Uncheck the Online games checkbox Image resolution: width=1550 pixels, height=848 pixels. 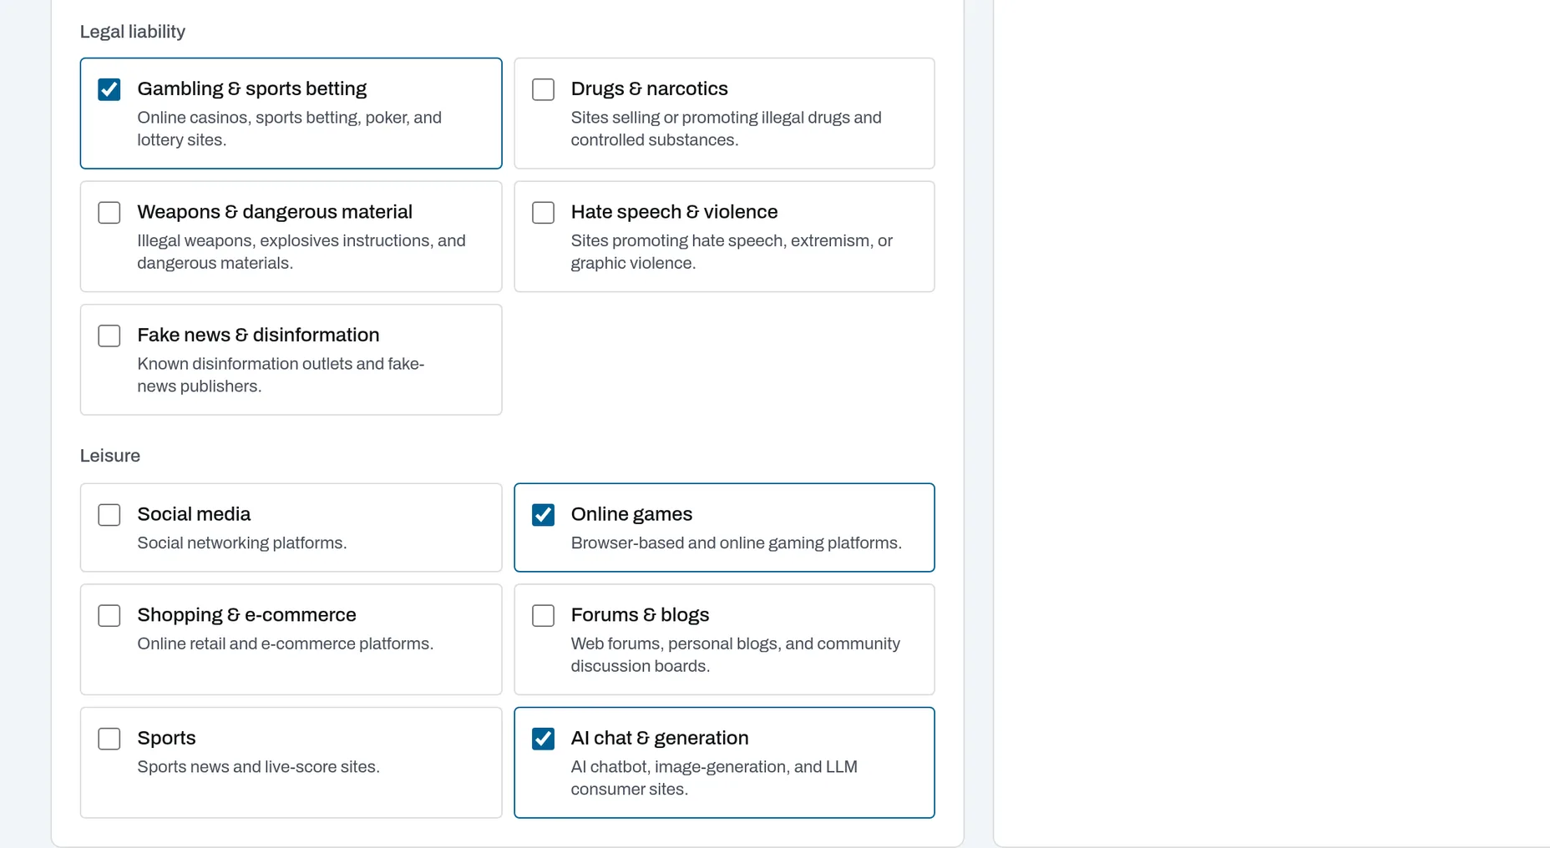click(x=543, y=515)
